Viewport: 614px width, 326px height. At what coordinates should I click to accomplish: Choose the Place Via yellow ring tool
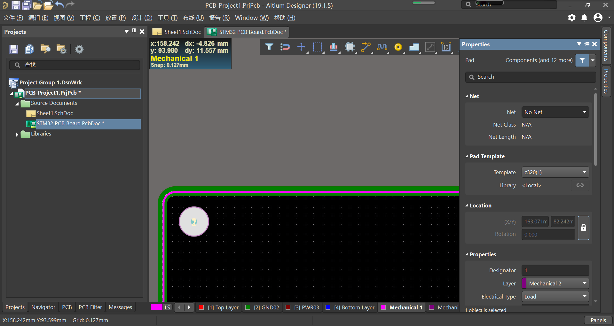398,47
